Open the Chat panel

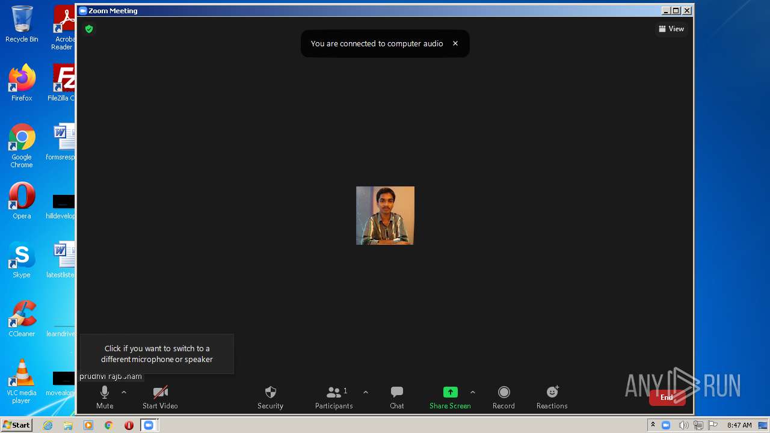tap(397, 398)
